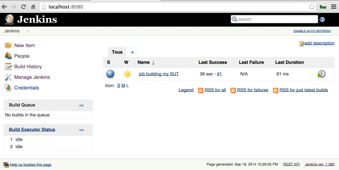339x170 pixels.
Task: Click the Manage Jenkins tools icon
Action: coord(8,77)
